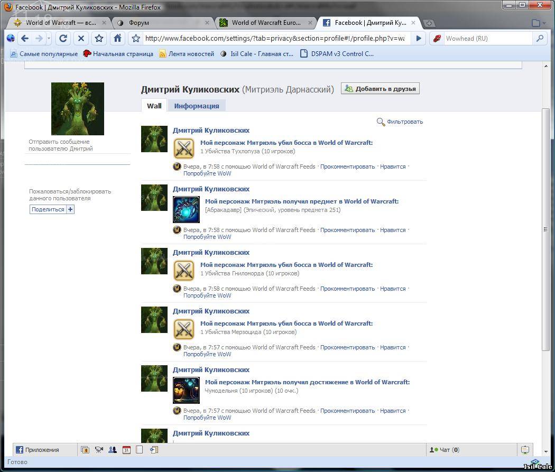
Task: Click crossed swords icon for Гниломорда kill
Action: pos(183,270)
